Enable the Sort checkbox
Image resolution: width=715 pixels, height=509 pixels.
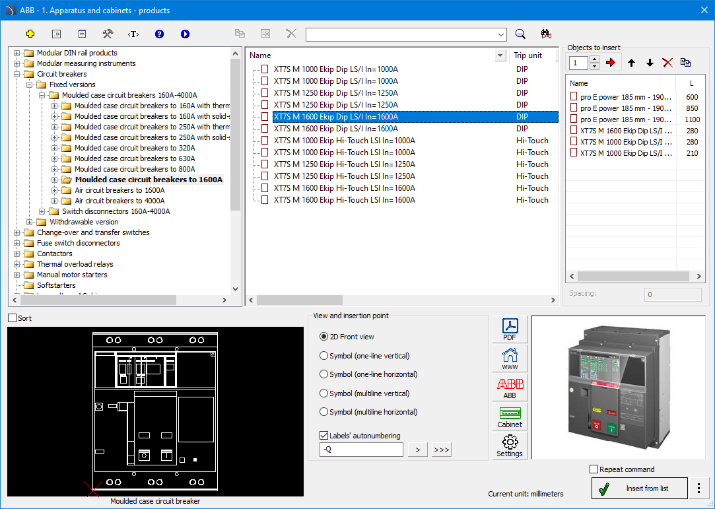coord(13,318)
